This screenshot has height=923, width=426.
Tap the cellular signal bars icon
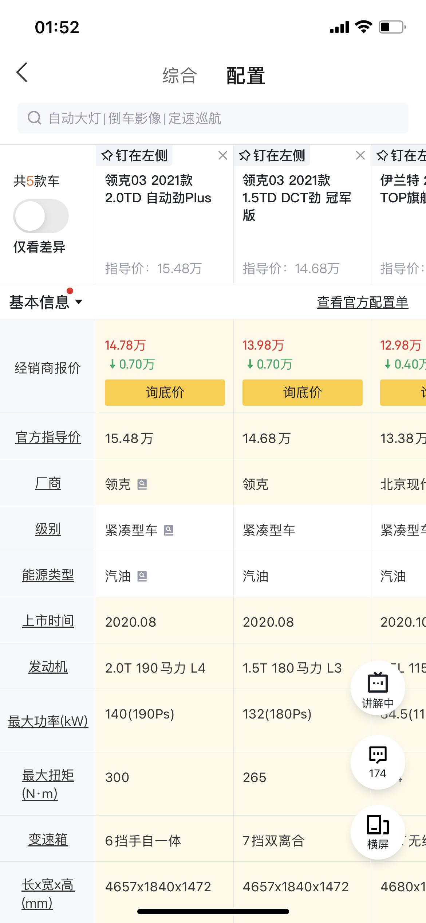pos(339,27)
